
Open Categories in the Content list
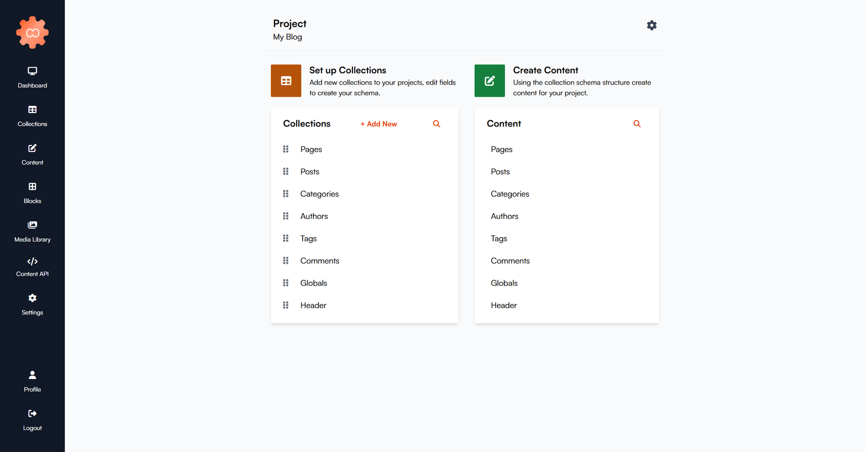[510, 194]
